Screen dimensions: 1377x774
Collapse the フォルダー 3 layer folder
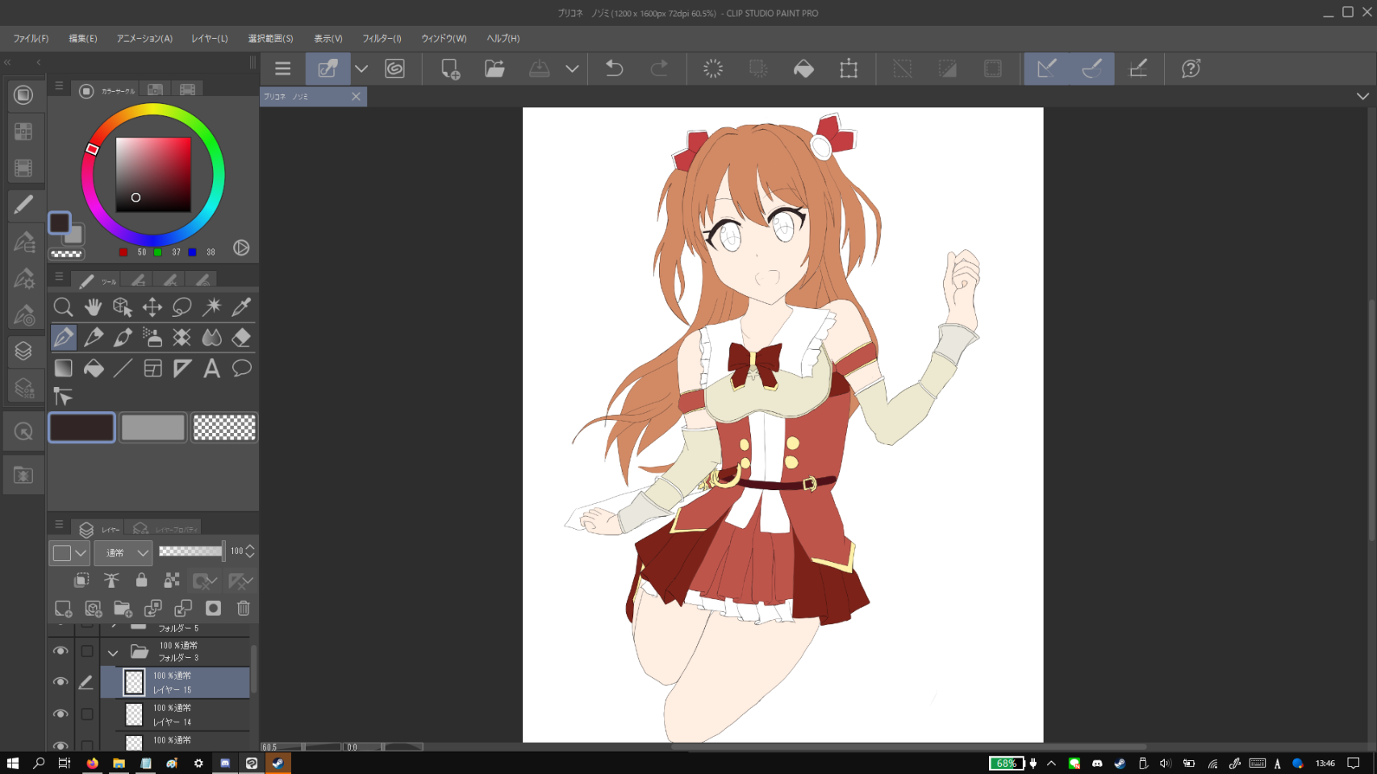pos(113,652)
